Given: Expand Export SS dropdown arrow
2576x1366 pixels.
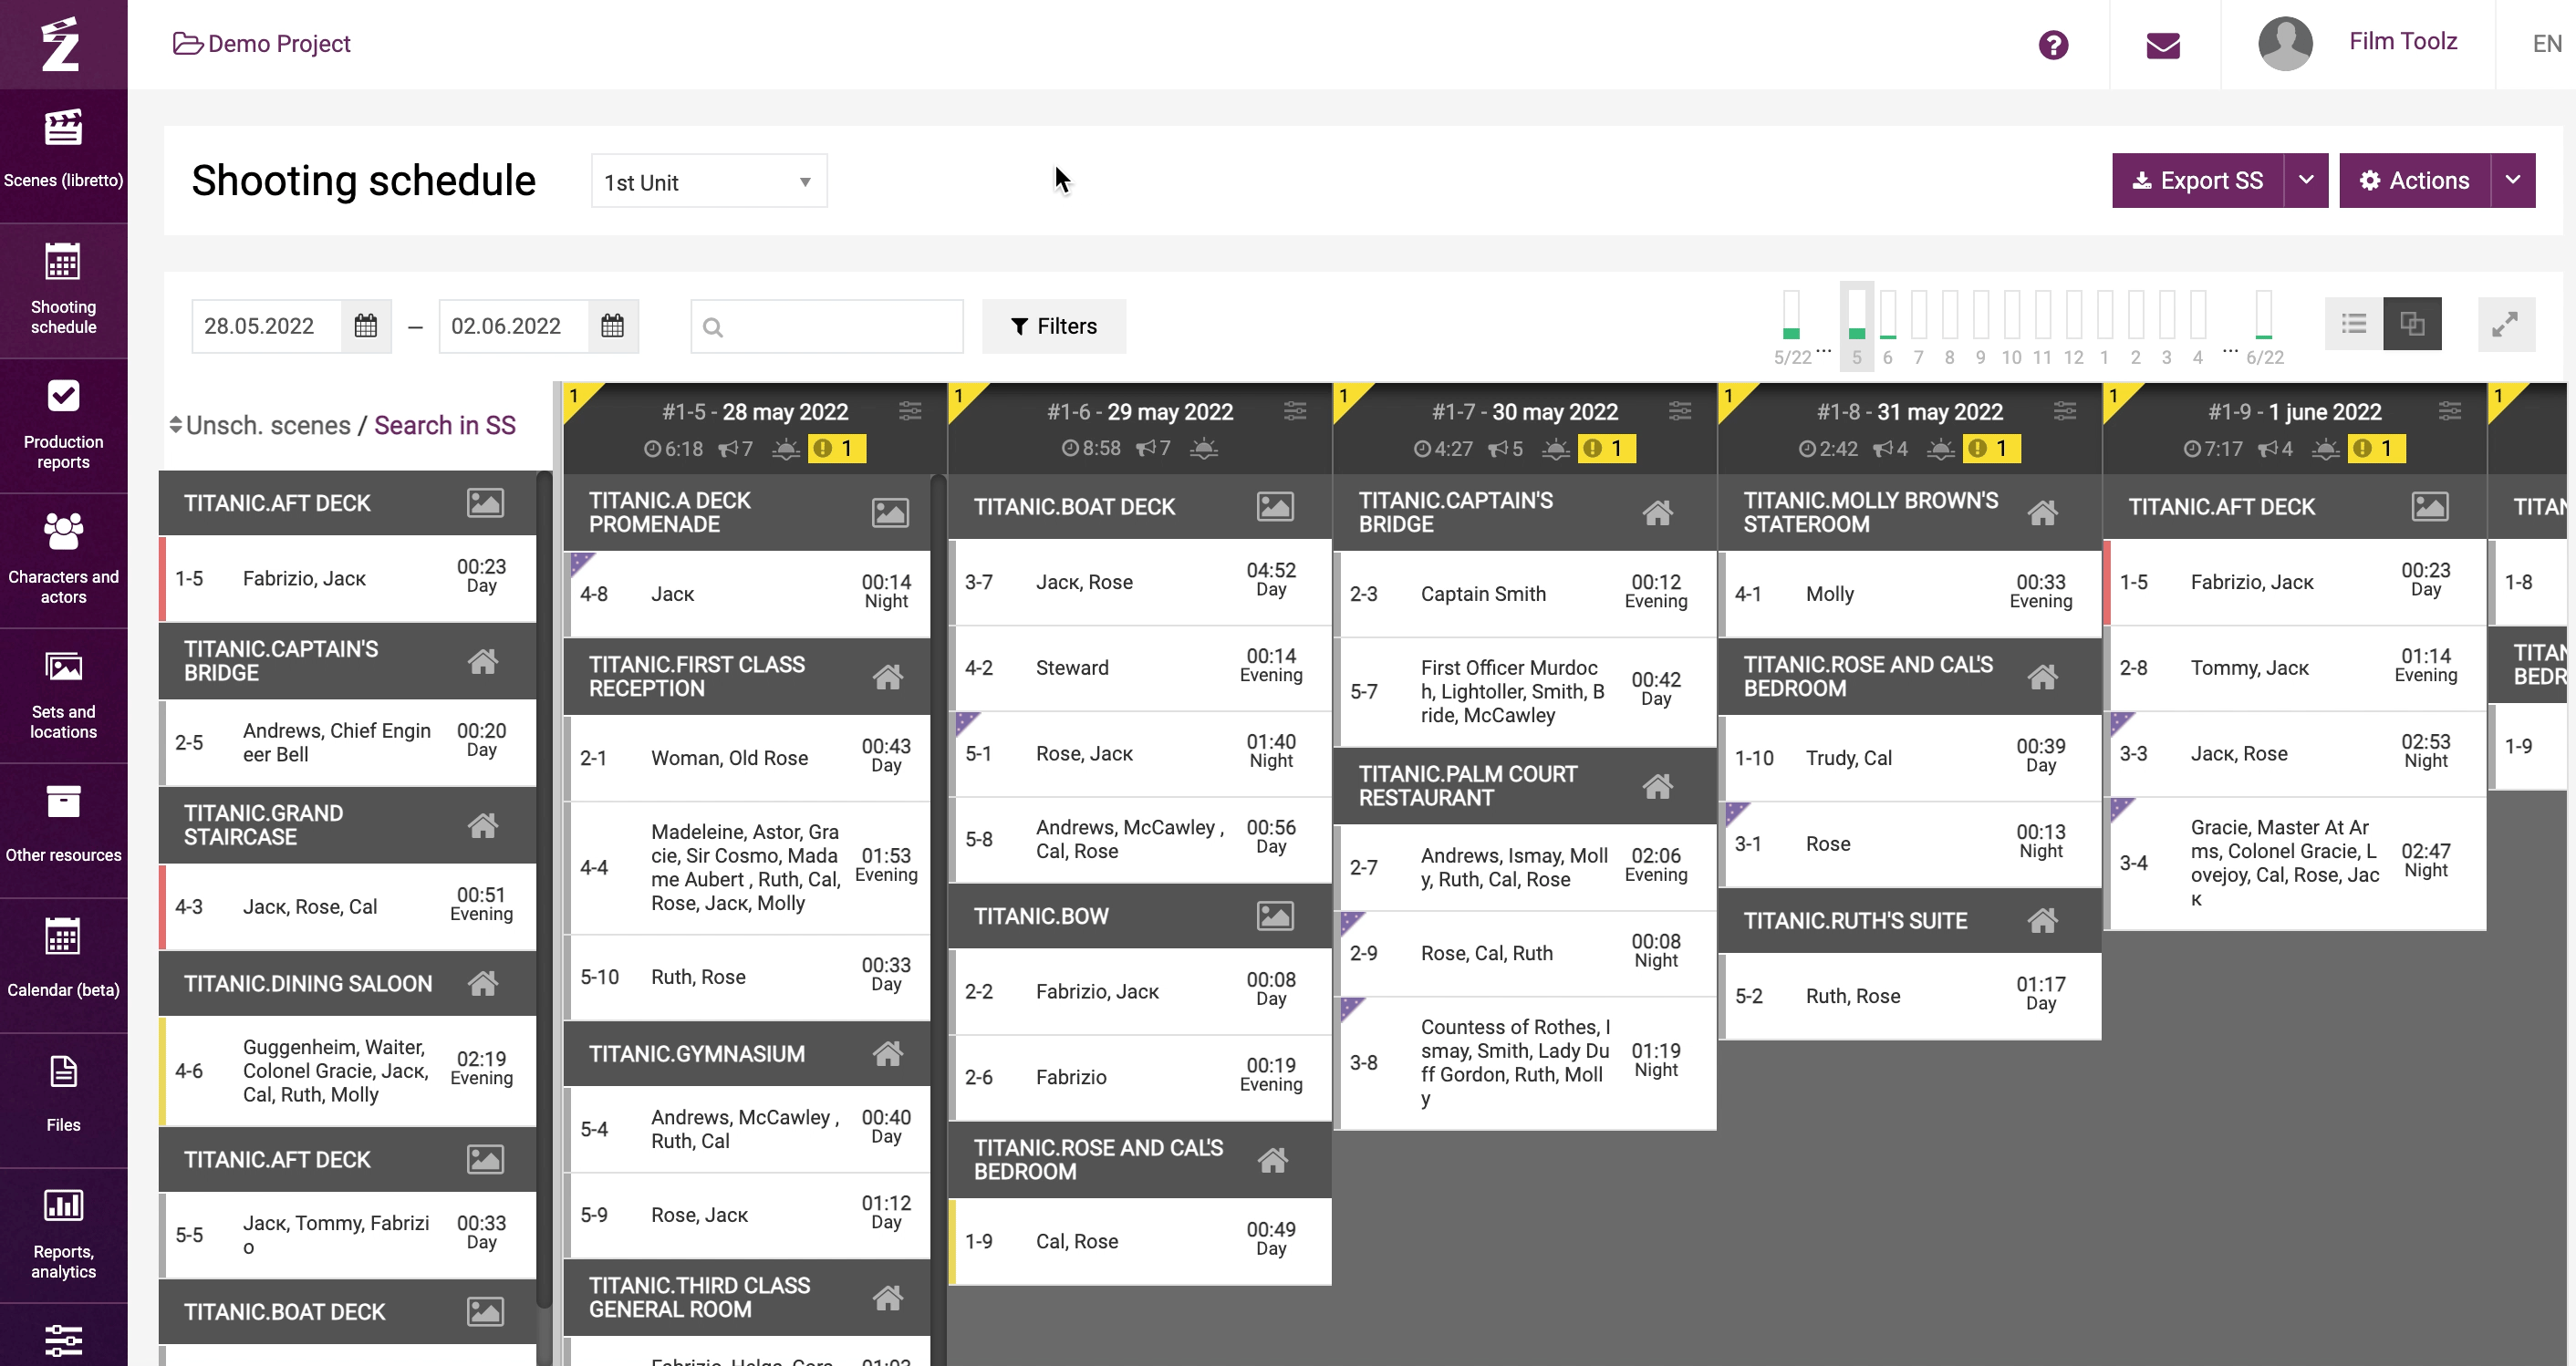Looking at the screenshot, I should coord(2306,181).
